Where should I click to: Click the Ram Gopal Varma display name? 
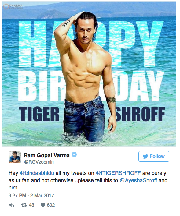pos(46,155)
